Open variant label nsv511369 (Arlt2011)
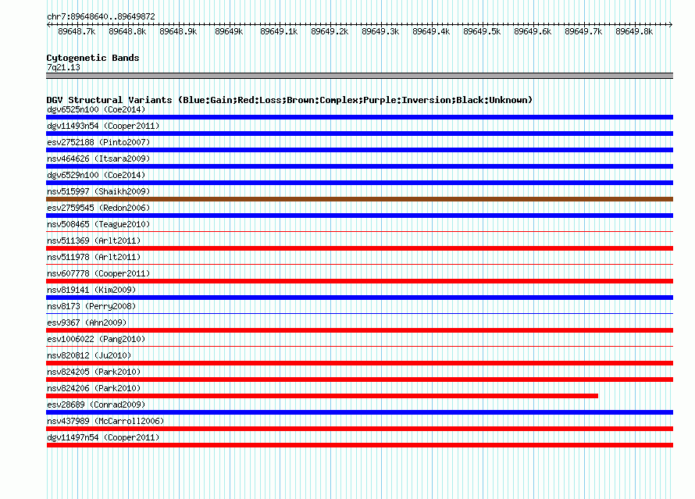Screen dimensions: 695x499 (94, 241)
